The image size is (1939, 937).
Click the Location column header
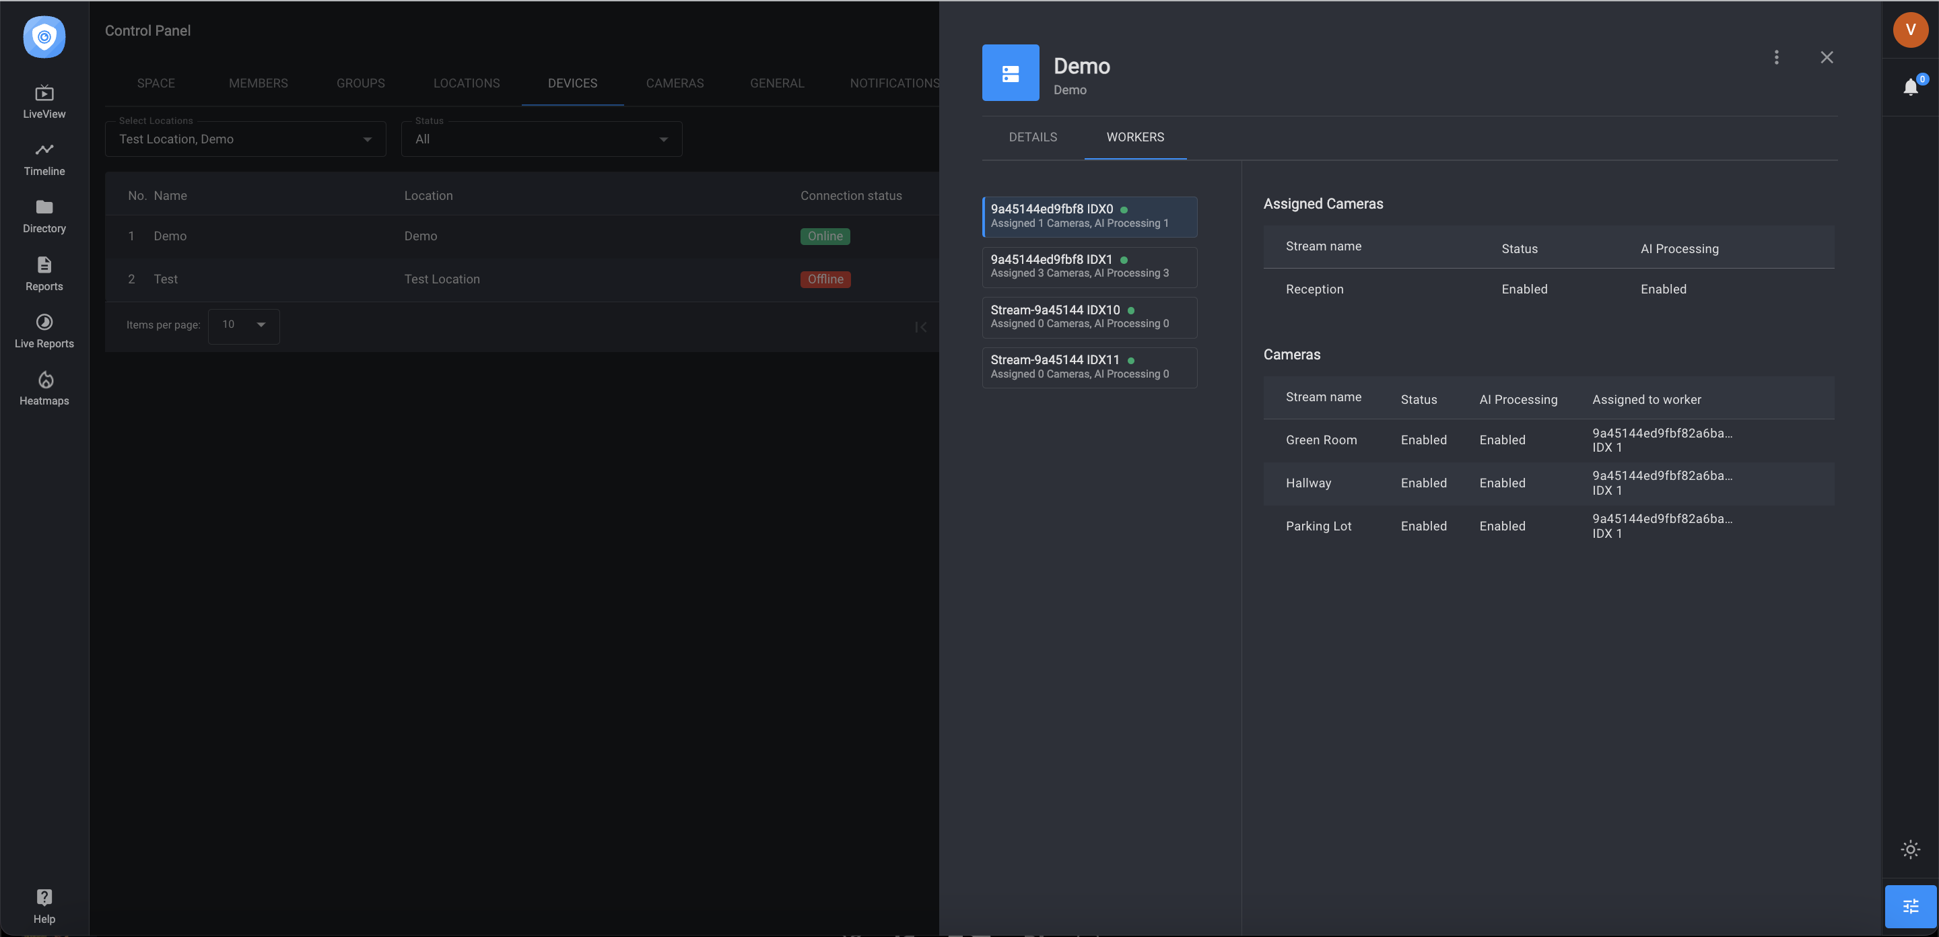(x=428, y=196)
